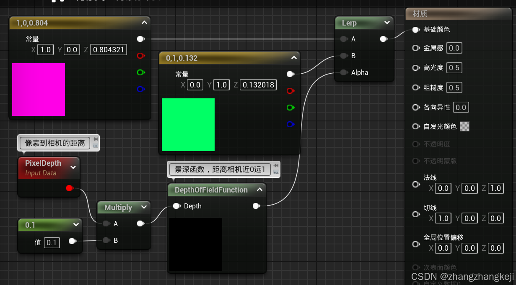Click the 景深函数，距离相机近0远1 comment text
The width and height of the screenshot is (516, 285).
[220, 169]
